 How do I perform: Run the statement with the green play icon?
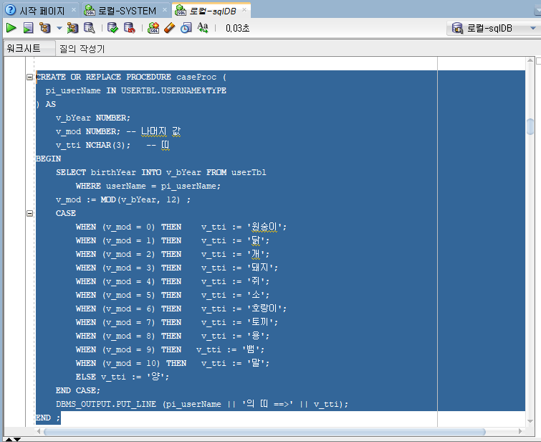point(11,28)
